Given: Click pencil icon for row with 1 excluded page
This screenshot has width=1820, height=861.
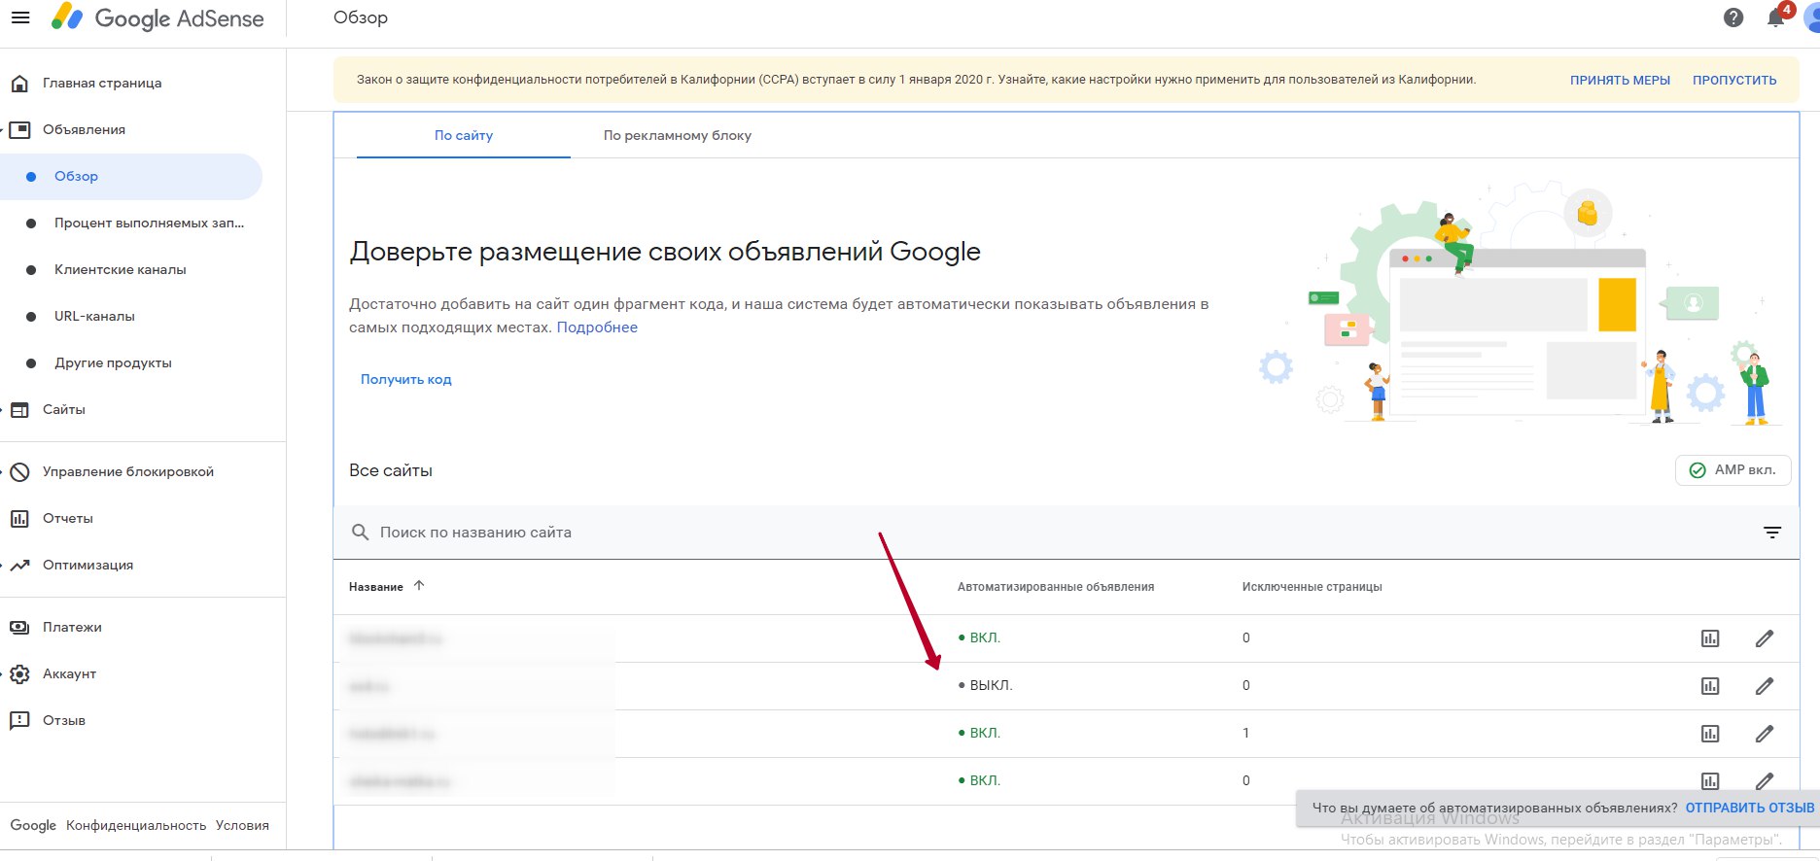Looking at the screenshot, I should tap(1765, 734).
